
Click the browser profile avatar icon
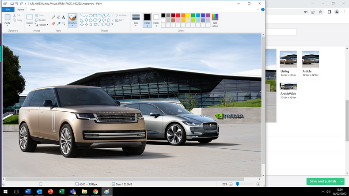337,12
